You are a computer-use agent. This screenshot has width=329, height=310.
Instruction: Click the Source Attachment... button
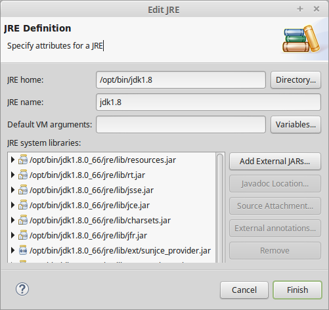pyautogui.click(x=275, y=206)
